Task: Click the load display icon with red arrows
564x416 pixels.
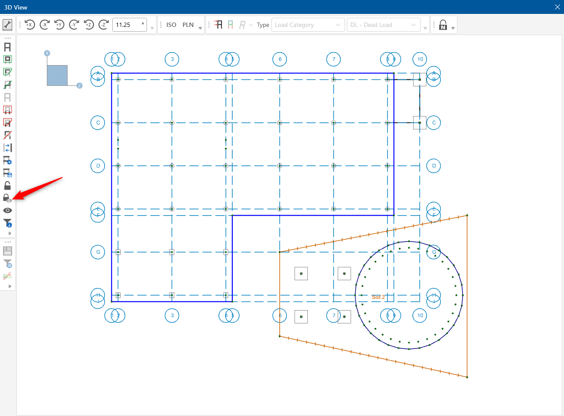Action: coord(219,25)
